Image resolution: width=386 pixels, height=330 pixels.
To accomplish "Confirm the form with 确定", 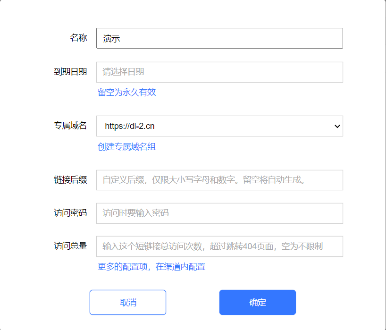I will [x=258, y=303].
